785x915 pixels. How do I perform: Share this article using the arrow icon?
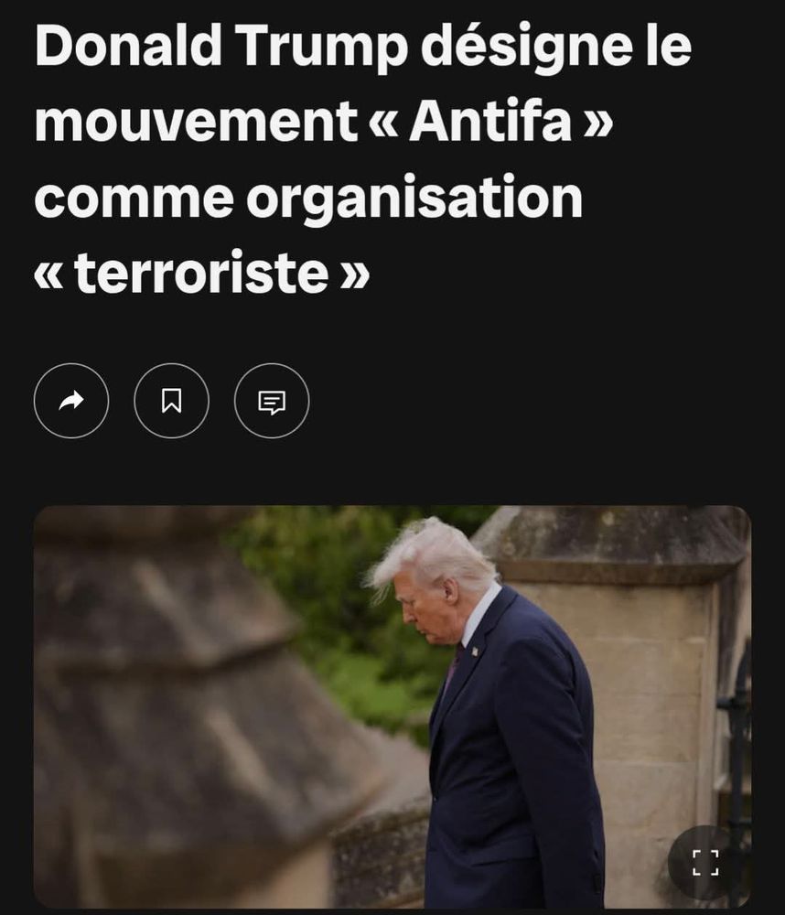71,401
